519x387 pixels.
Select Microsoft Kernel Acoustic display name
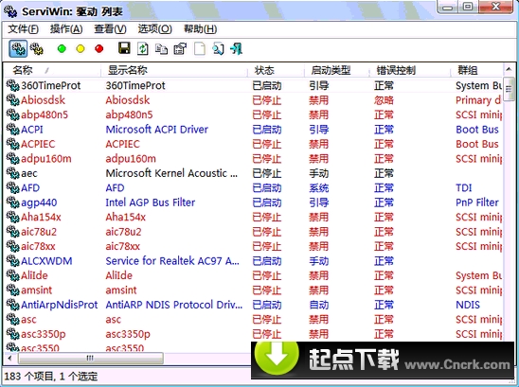[171, 173]
